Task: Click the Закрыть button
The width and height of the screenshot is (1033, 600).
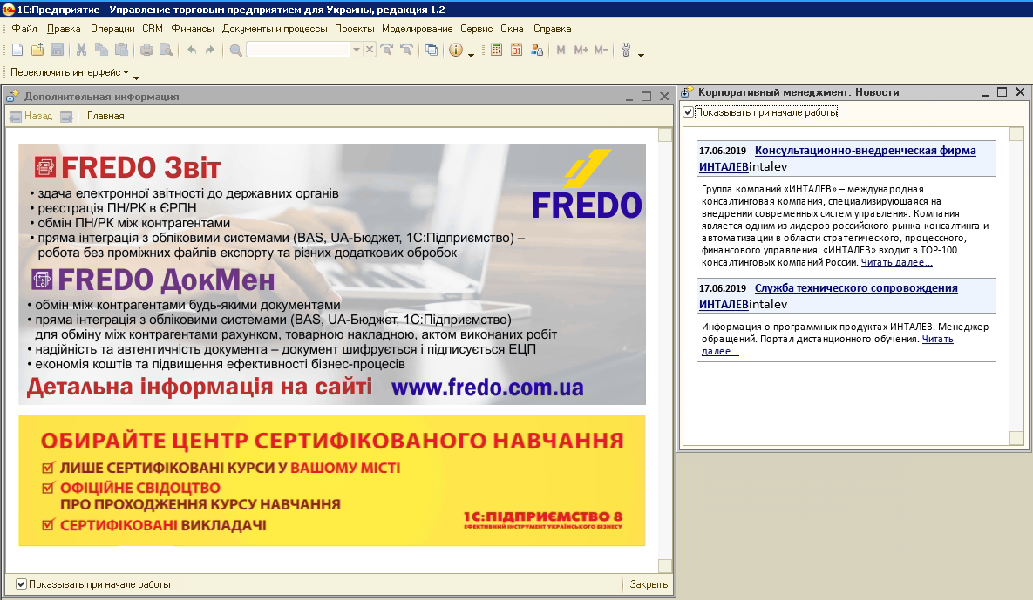Action: (x=649, y=584)
